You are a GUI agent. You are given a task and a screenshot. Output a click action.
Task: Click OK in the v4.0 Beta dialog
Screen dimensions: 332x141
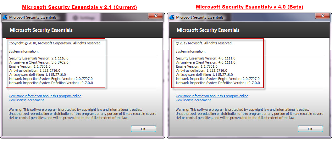(x=310, y=129)
